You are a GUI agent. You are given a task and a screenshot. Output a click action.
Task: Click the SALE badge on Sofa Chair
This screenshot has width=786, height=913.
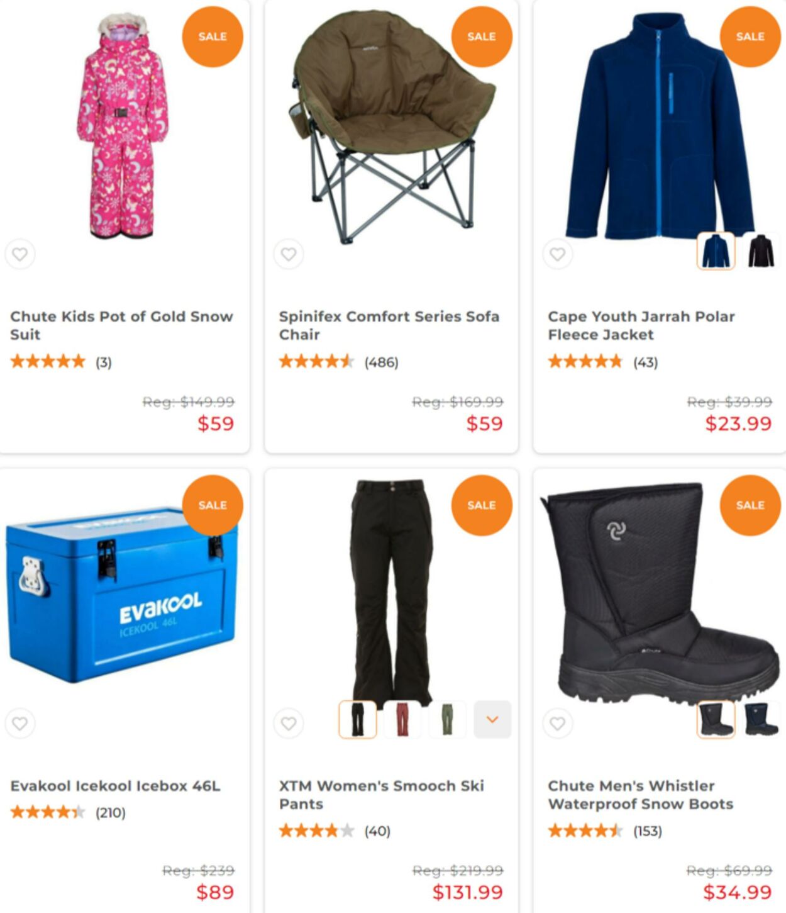tap(482, 36)
